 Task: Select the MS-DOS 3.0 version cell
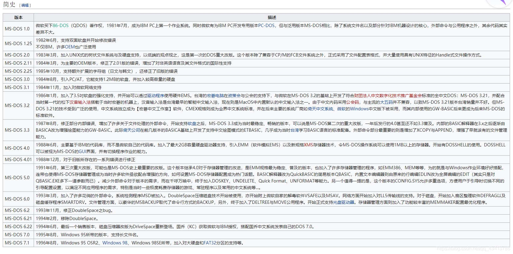point(18,79)
